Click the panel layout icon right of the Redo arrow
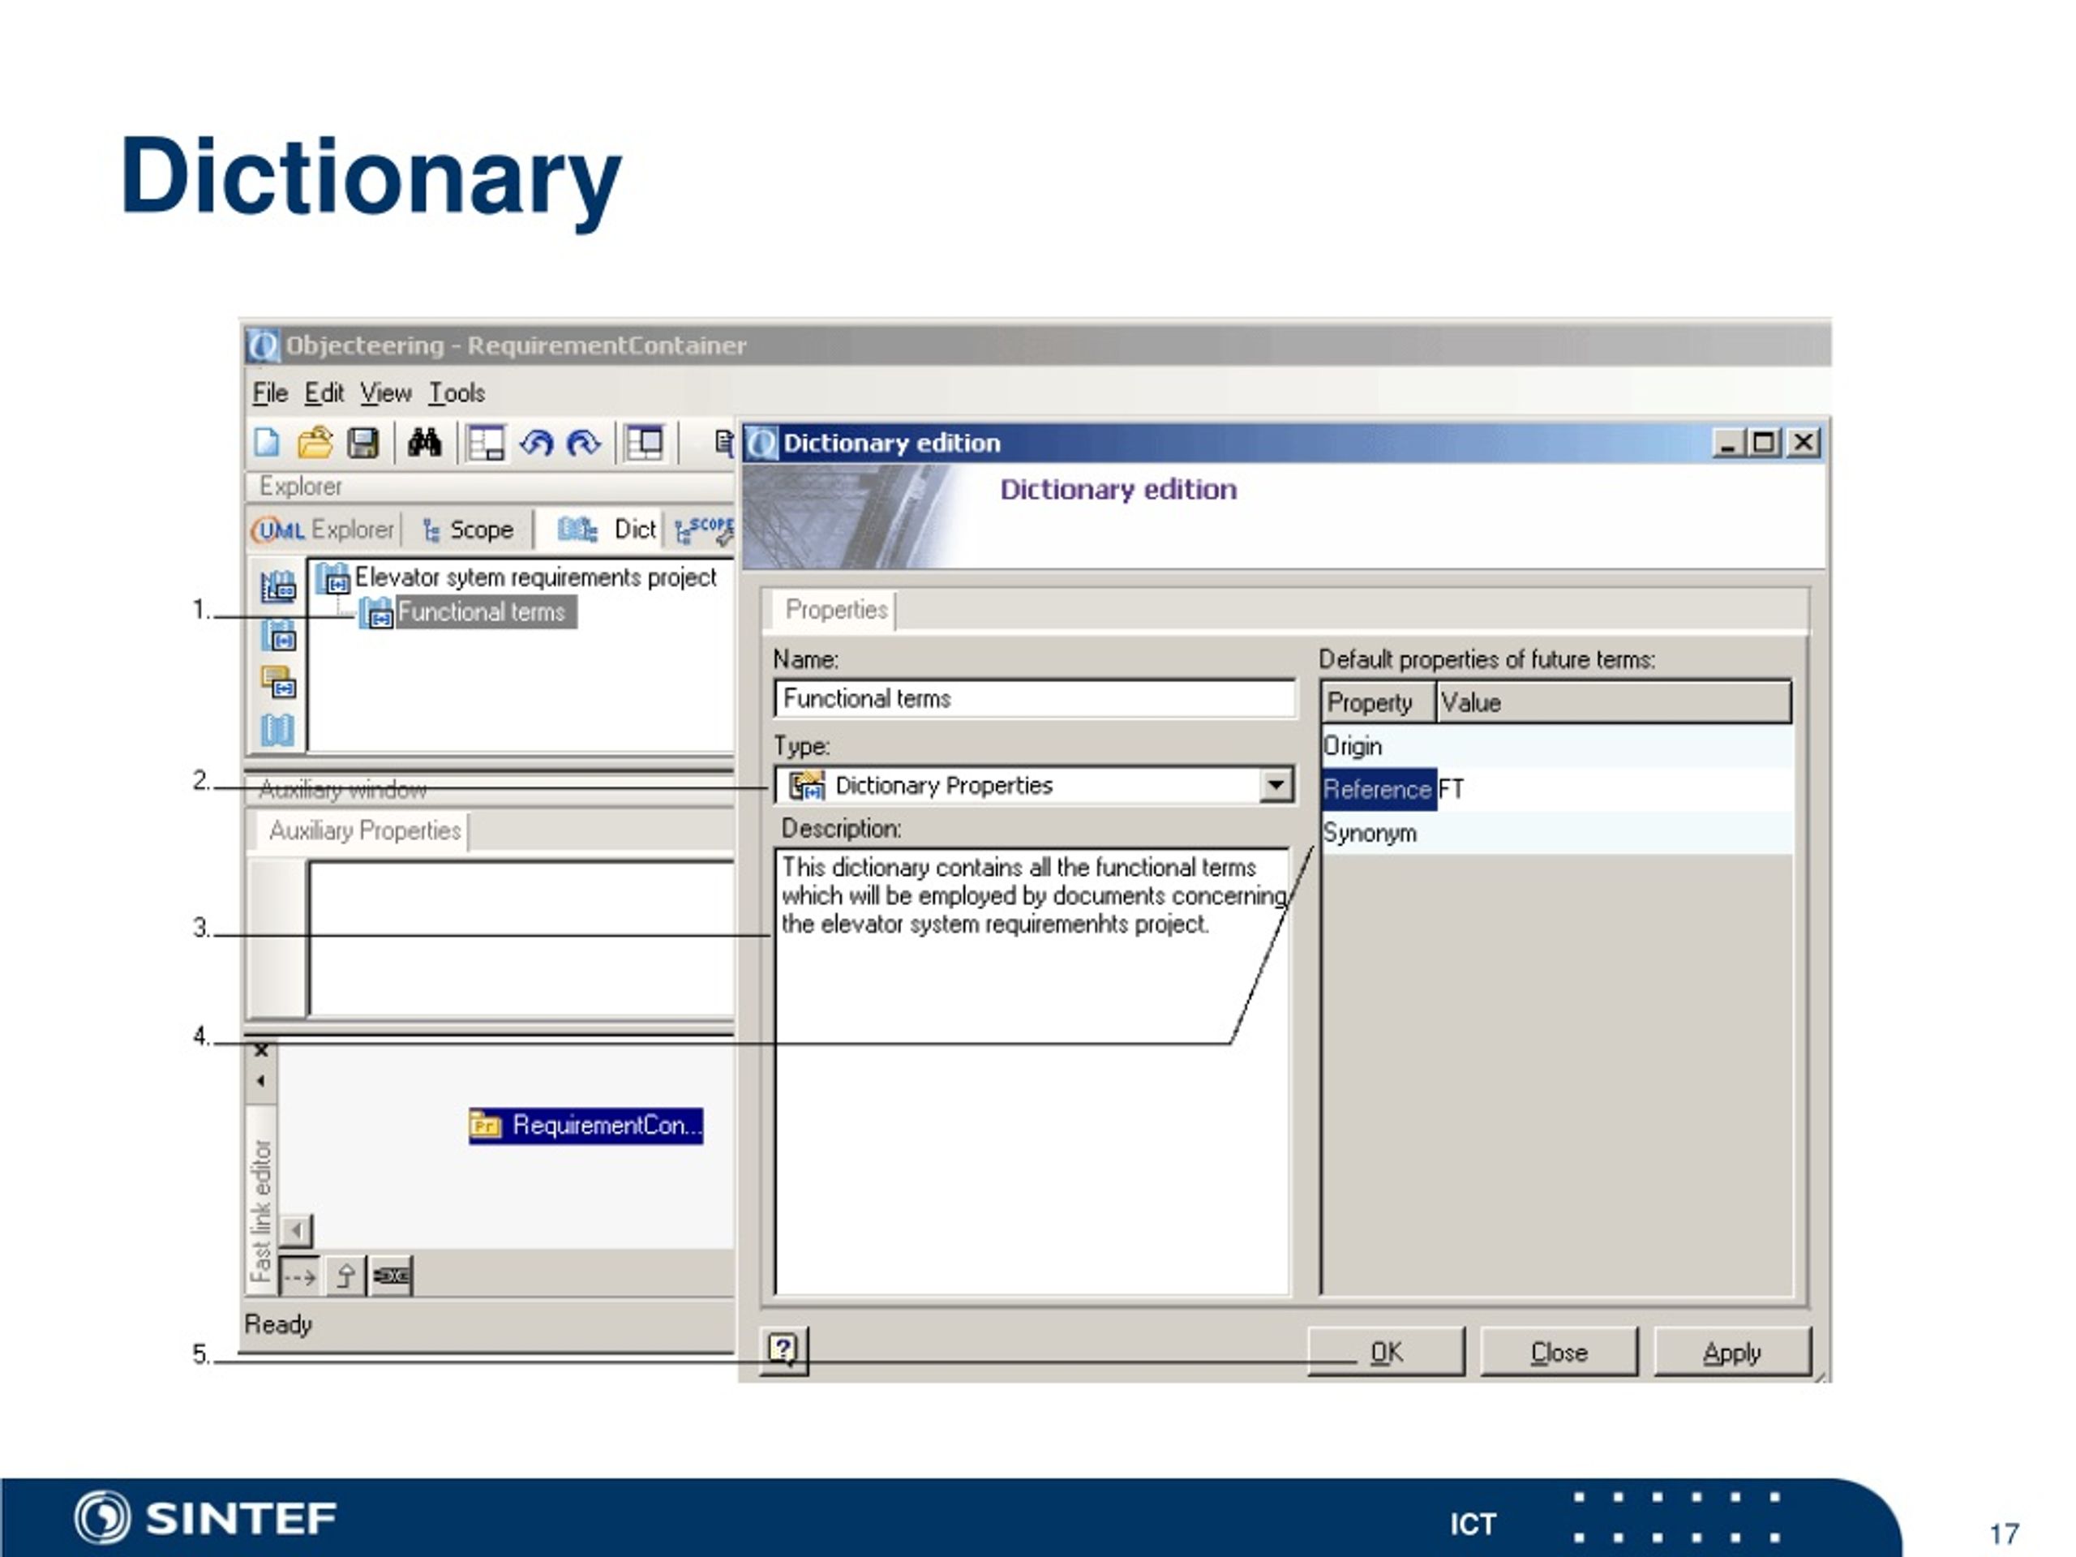Image resolution: width=2076 pixels, height=1557 pixels. (x=645, y=443)
